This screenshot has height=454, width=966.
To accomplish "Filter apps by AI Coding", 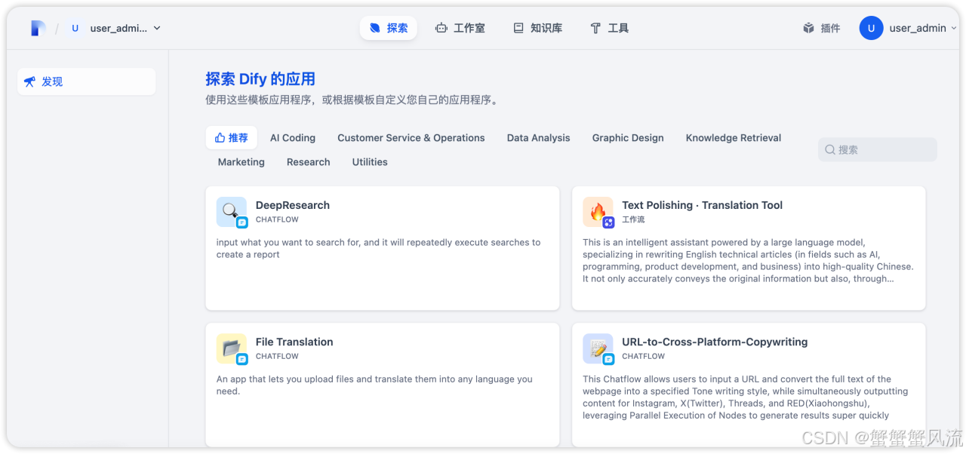I will [293, 138].
